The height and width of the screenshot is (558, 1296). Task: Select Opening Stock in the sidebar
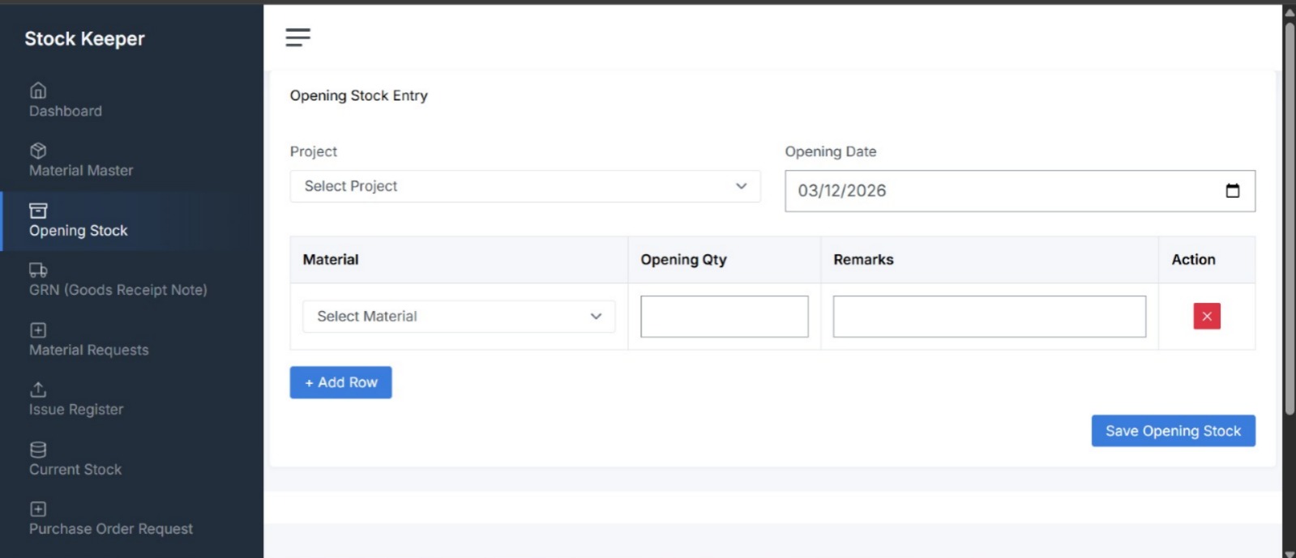point(79,231)
